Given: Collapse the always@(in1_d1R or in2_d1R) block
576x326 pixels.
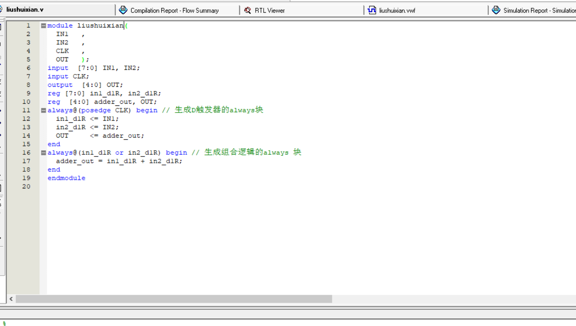Looking at the screenshot, I should click(x=43, y=153).
